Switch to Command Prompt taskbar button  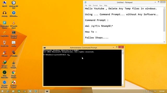(x=47, y=91)
